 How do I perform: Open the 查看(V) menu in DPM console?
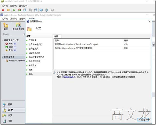click(23, 19)
